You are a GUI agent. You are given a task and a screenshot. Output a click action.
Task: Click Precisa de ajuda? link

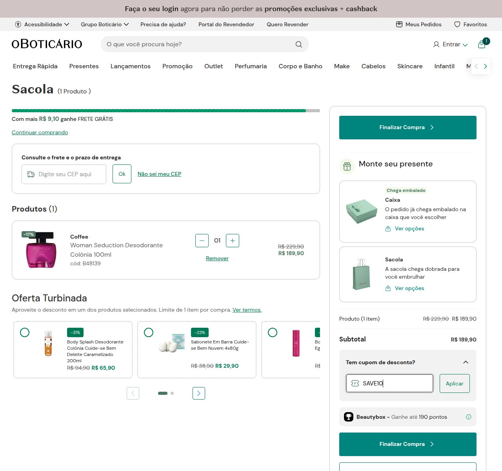click(x=163, y=24)
